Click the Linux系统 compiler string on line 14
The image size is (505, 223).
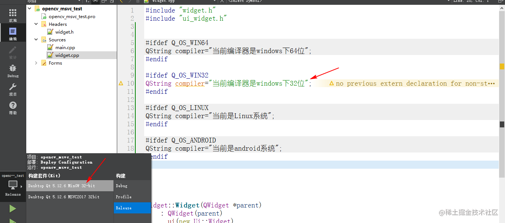[240, 116]
